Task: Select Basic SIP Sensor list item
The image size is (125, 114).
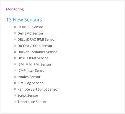Action: 30,27
